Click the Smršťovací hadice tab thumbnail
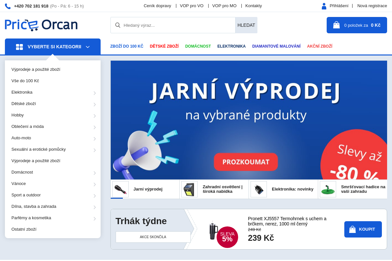Screen dimensions: 392x261 pyautogui.click(x=328, y=189)
